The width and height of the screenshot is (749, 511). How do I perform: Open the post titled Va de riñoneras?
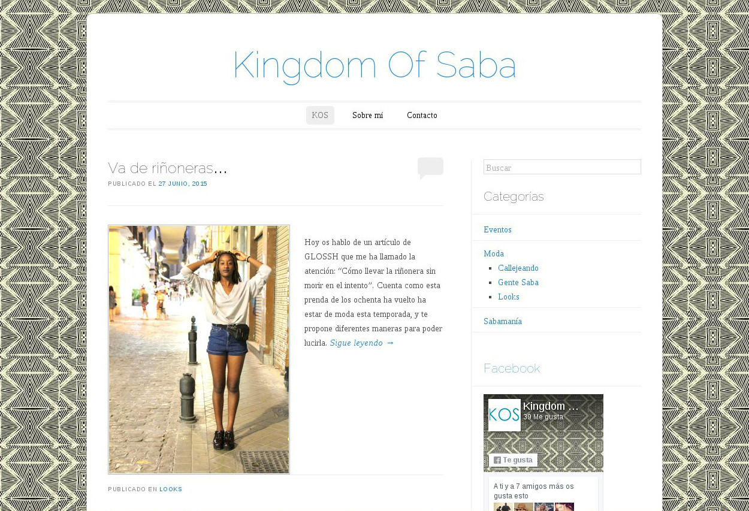coord(168,168)
